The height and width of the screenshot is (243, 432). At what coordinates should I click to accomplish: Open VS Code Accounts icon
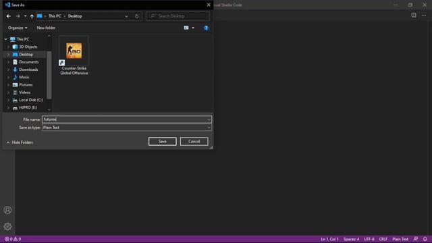[x=7, y=210]
